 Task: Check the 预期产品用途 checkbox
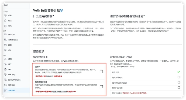pos(179,87)
